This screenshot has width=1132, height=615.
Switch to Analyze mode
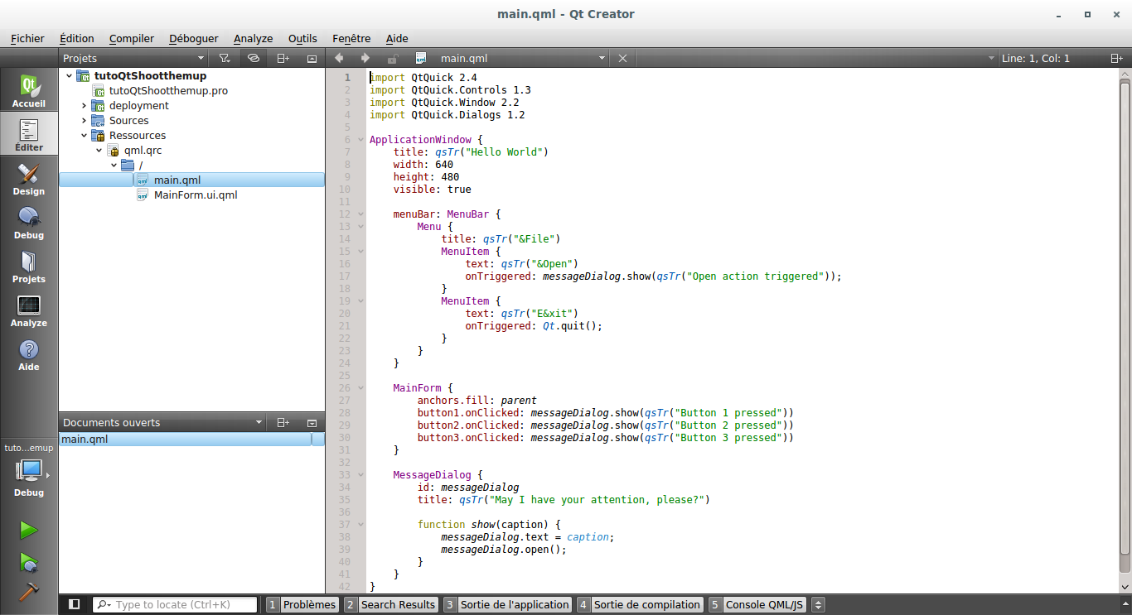pos(28,310)
